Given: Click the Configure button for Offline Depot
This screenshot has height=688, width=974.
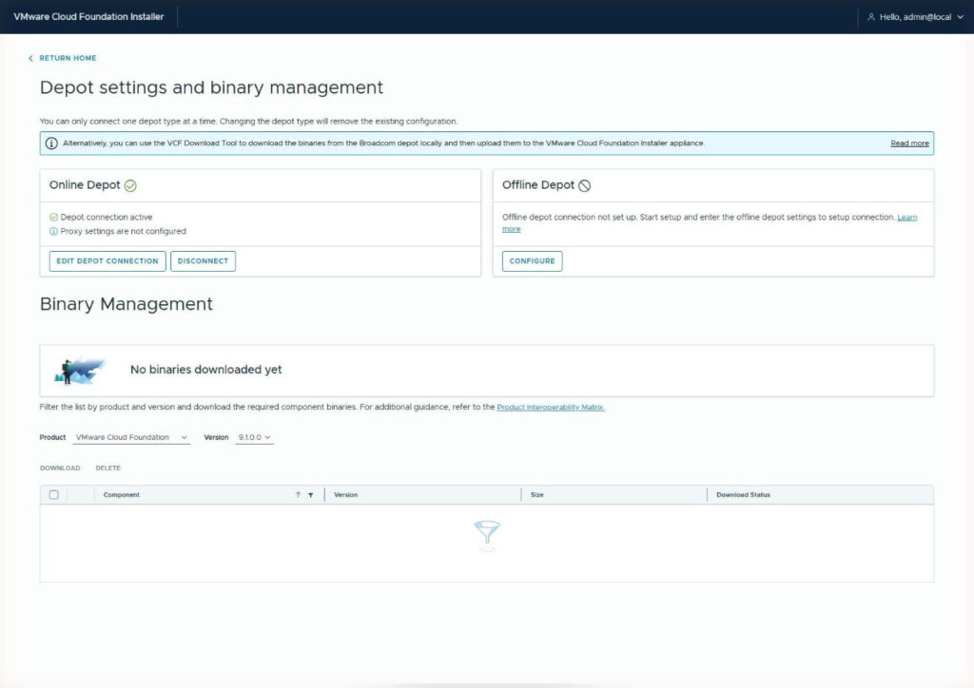Looking at the screenshot, I should point(533,261).
